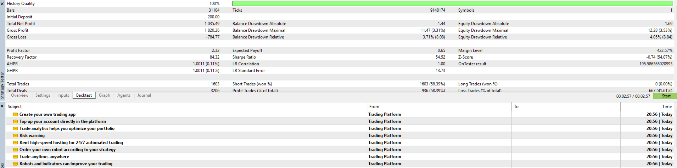
Task: Click Short Trades value 1603 (58.39%)
Action: [432, 84]
